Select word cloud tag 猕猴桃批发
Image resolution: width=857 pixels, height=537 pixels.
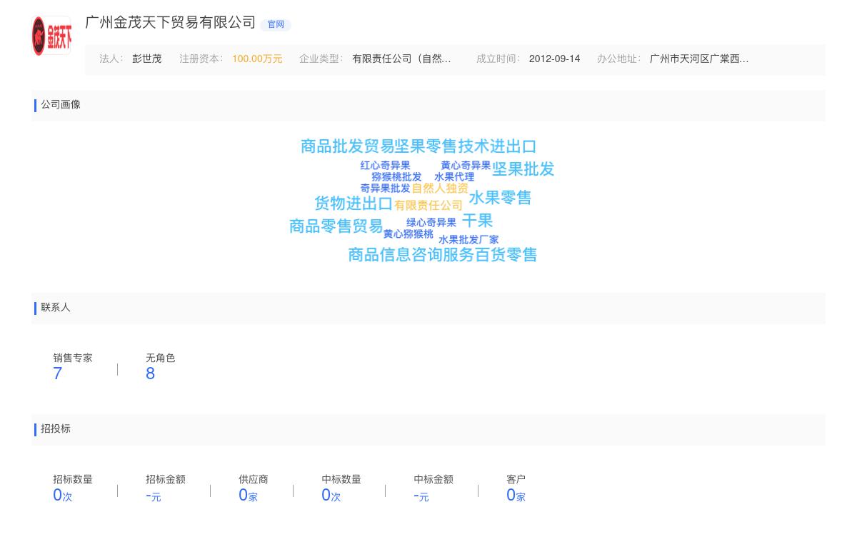[x=396, y=177]
